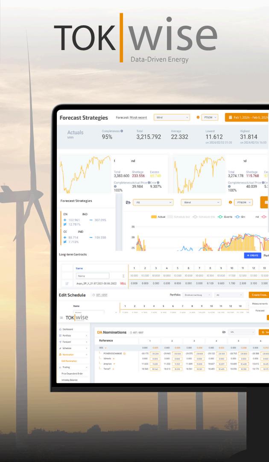269x462 pixels.
Task: Sort by the Name column in Long-term Contracts
Action: [x=79, y=268]
